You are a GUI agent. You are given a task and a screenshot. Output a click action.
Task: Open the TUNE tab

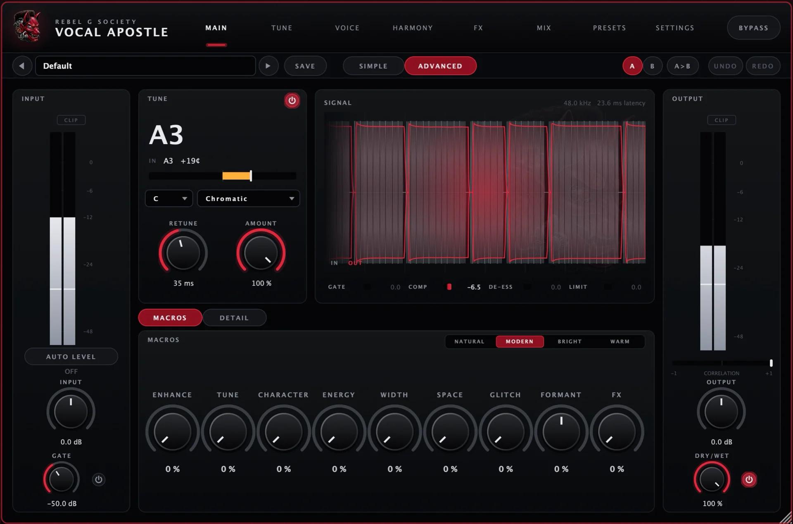coord(282,28)
